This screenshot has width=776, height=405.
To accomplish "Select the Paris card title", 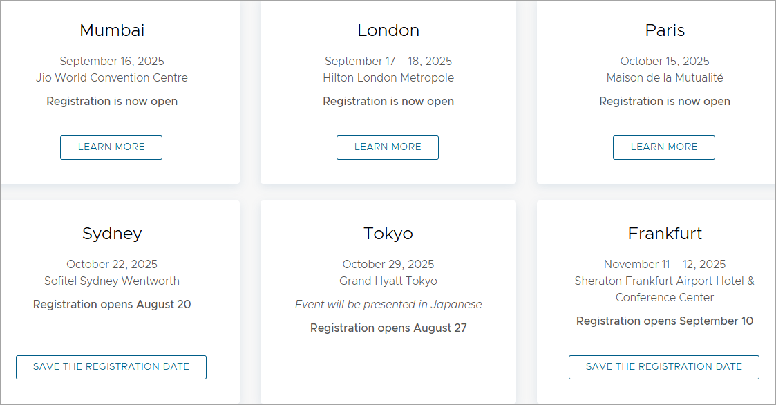I will 665,30.
